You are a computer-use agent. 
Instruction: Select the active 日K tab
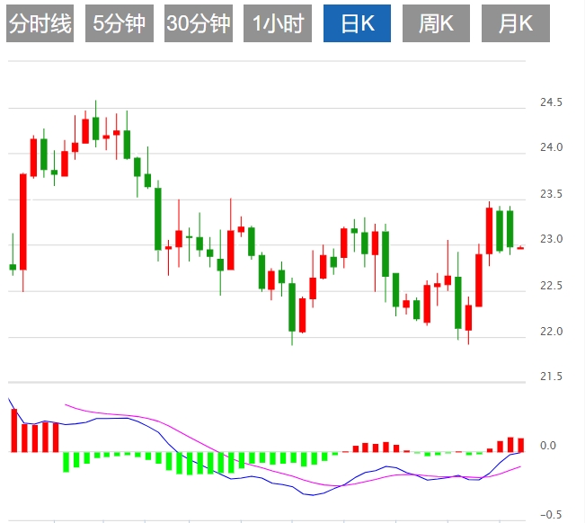[x=357, y=23]
